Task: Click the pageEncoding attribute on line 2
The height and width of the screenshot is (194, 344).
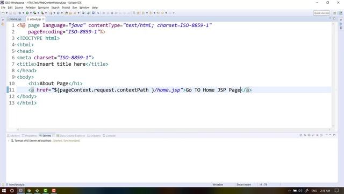Action: pyautogui.click(x=45, y=32)
